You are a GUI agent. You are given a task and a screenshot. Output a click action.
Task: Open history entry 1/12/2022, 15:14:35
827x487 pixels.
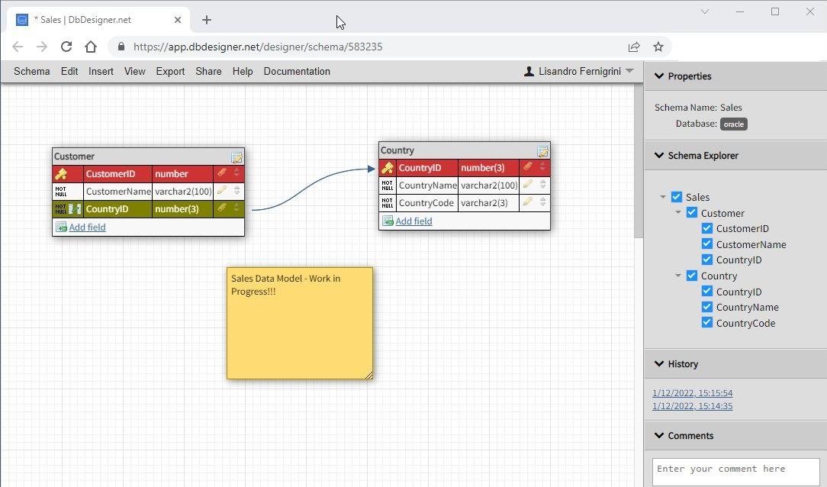click(x=692, y=406)
